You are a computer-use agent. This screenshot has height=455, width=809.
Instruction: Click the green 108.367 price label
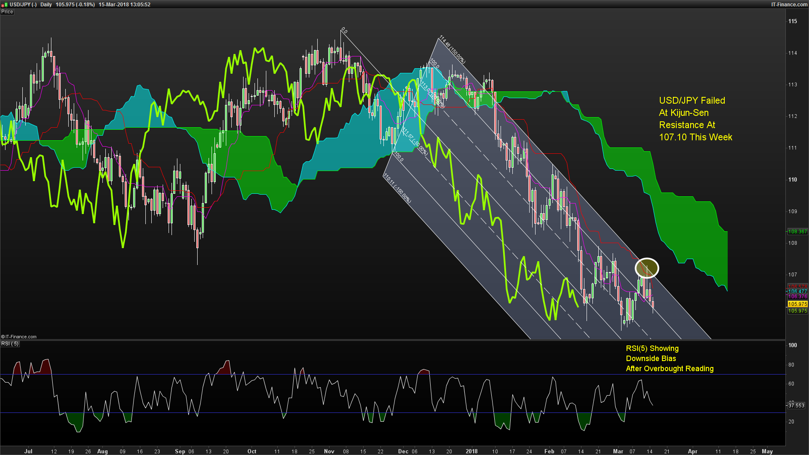click(x=797, y=232)
